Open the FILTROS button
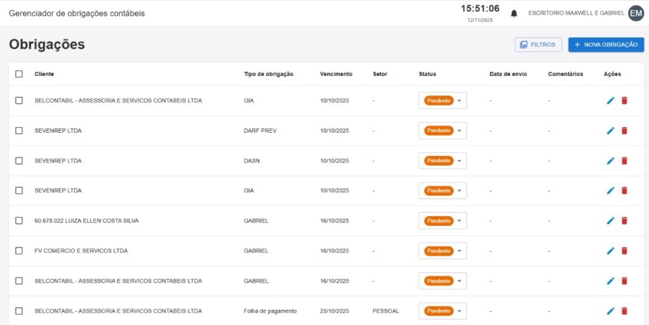Image resolution: width=649 pixels, height=325 pixels. tap(538, 45)
